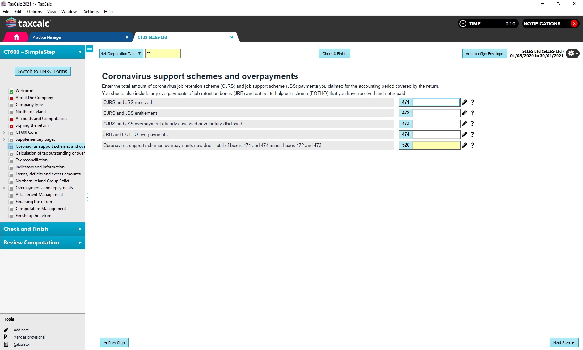Expand Overpayments and repayments tree item
Viewport: 583px width, 350px height.
point(4,188)
